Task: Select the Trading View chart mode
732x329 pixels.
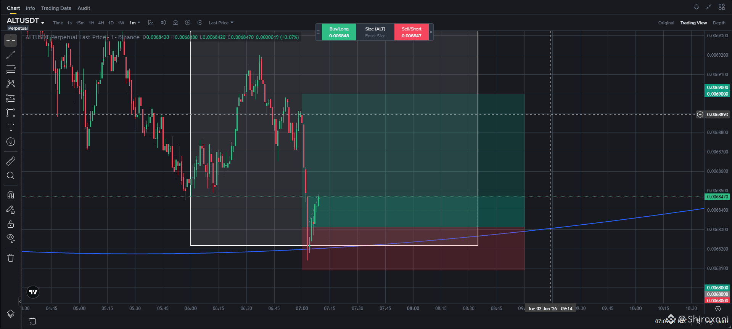Action: coord(693,23)
